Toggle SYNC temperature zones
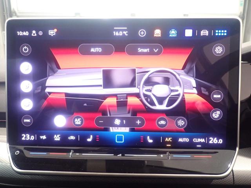The width and height of the screenshot is (251, 188). (x=27, y=121)
